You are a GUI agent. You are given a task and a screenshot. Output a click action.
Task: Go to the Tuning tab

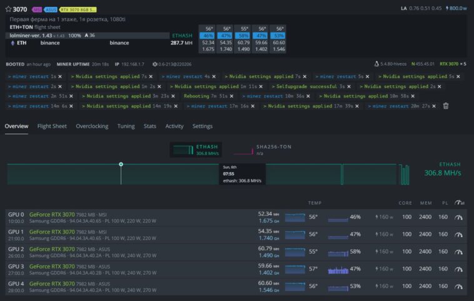[126, 126]
